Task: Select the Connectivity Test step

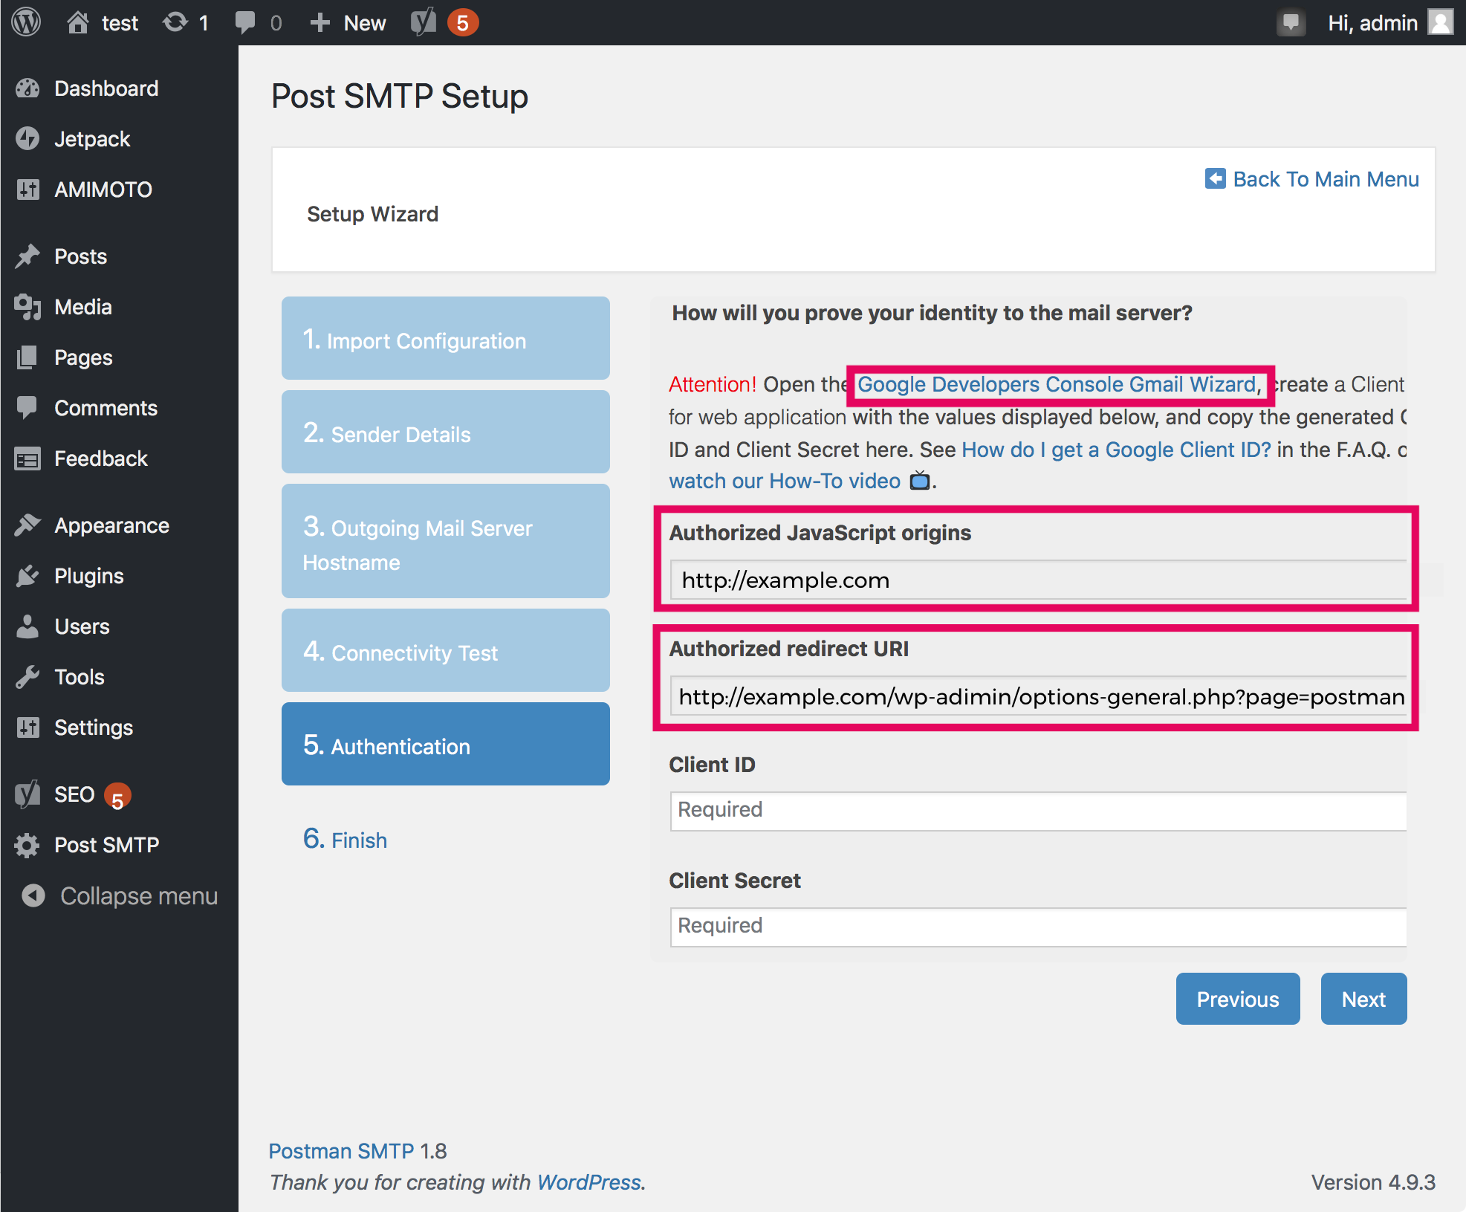Action: (x=444, y=651)
